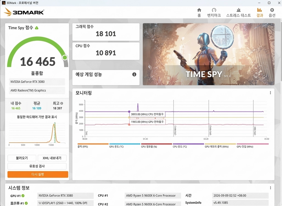Select the 홈 tab label
Screen dimensions: 282x206
point(199,15)
